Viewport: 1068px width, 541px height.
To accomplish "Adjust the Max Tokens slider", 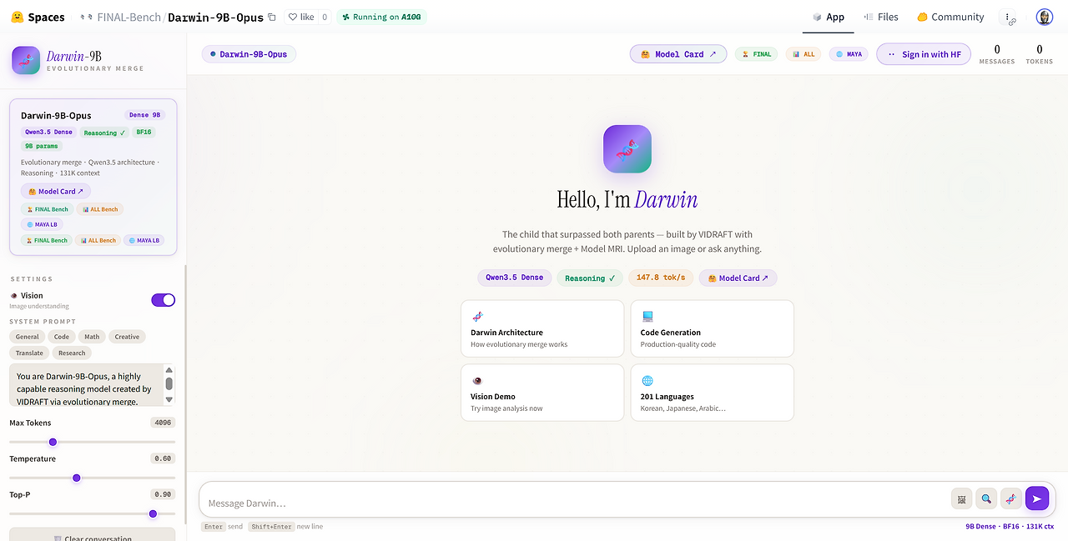I will click(x=92, y=442).
